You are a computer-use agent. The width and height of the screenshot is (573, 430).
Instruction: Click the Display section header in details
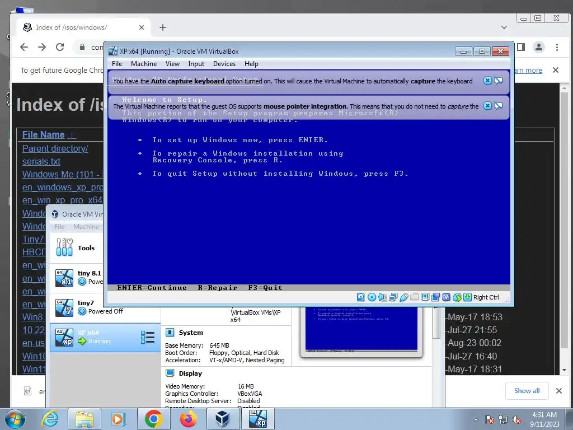[190, 373]
